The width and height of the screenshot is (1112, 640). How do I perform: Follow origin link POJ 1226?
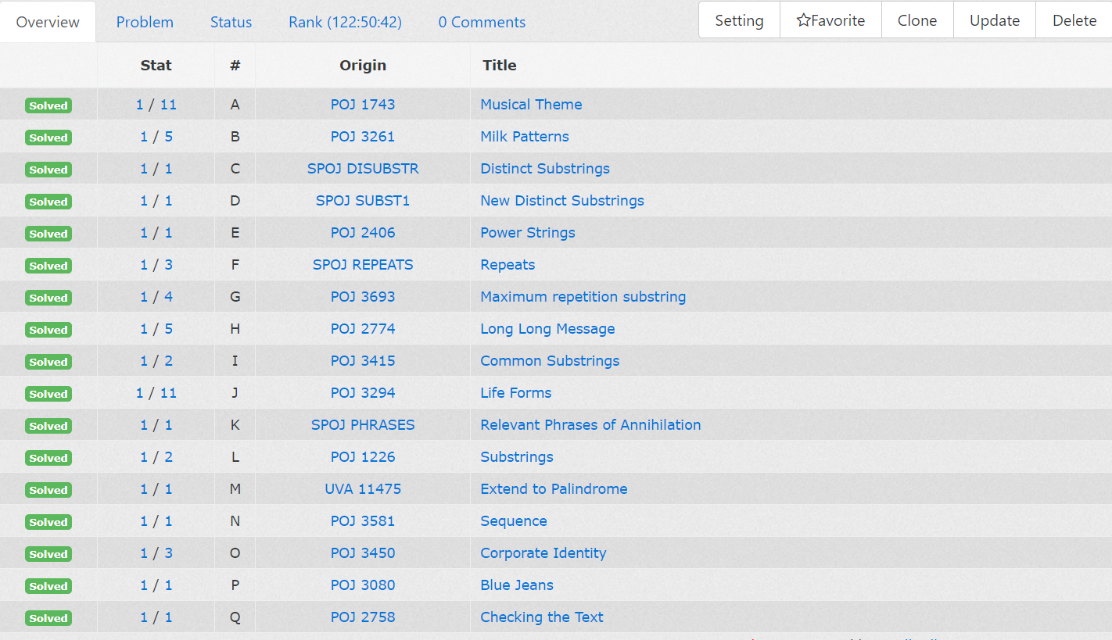[x=363, y=456]
